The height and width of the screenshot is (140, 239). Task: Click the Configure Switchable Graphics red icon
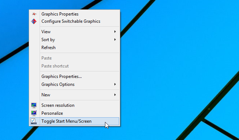click(34, 21)
